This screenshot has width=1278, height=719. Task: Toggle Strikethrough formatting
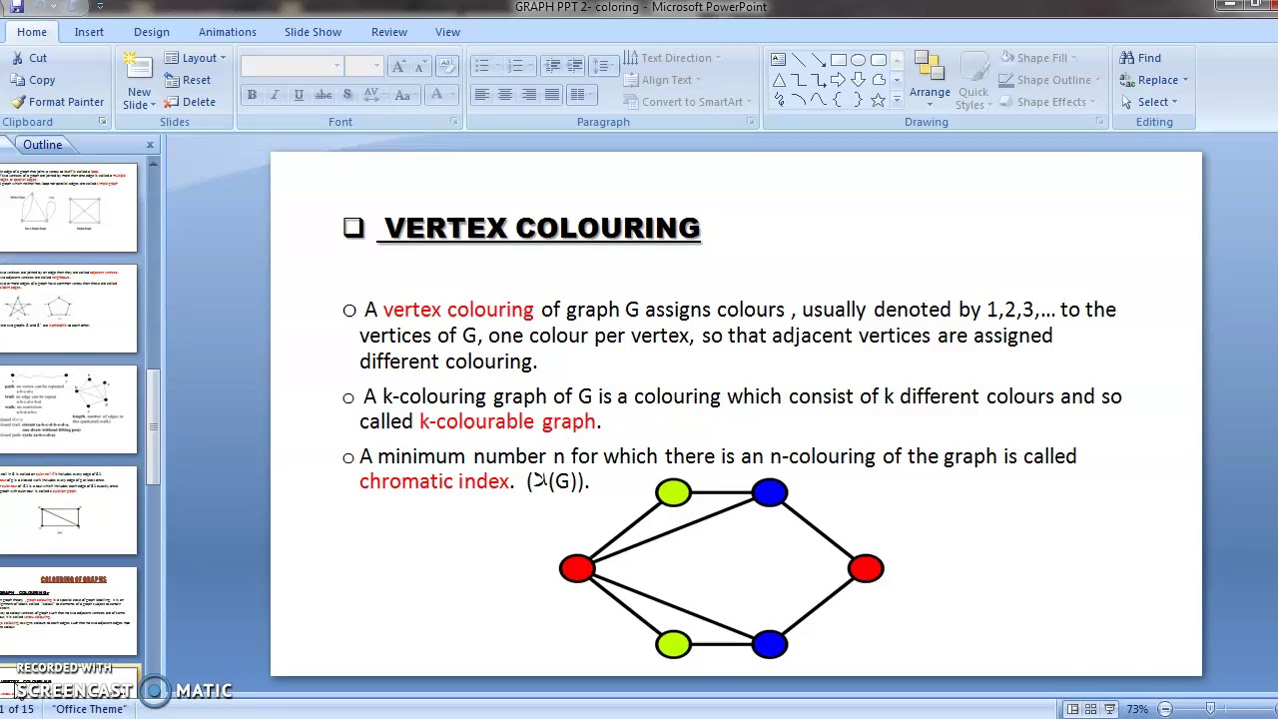322,95
